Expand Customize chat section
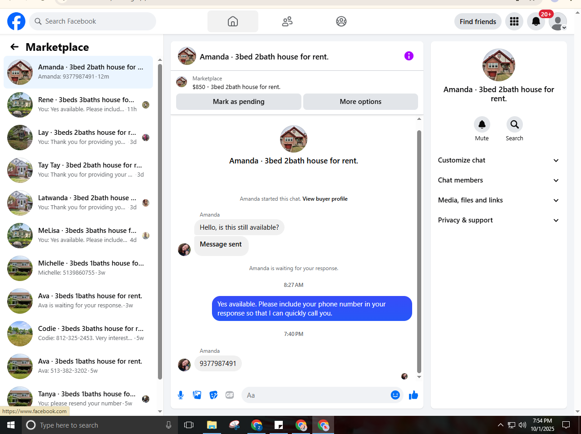 [498, 160]
